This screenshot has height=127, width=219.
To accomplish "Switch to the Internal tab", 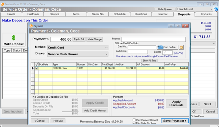I will 163,14.
